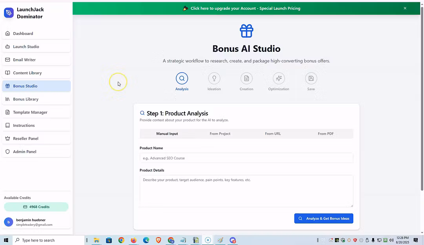
Task: Open Launch Studio in the sidebar
Action: coord(26,47)
